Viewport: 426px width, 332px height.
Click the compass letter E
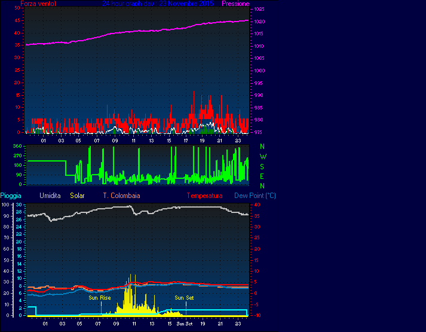pyautogui.click(x=262, y=176)
